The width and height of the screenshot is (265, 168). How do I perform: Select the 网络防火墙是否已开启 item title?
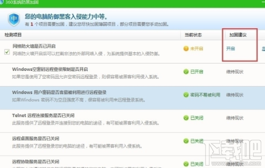(x=34, y=46)
